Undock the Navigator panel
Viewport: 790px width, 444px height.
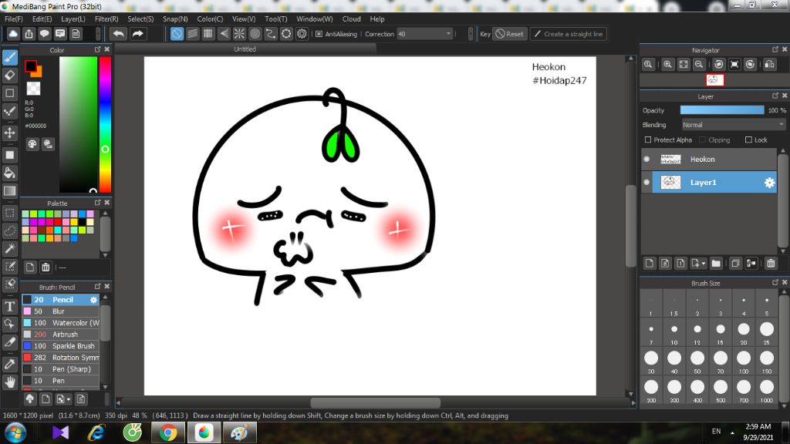tap(775, 49)
